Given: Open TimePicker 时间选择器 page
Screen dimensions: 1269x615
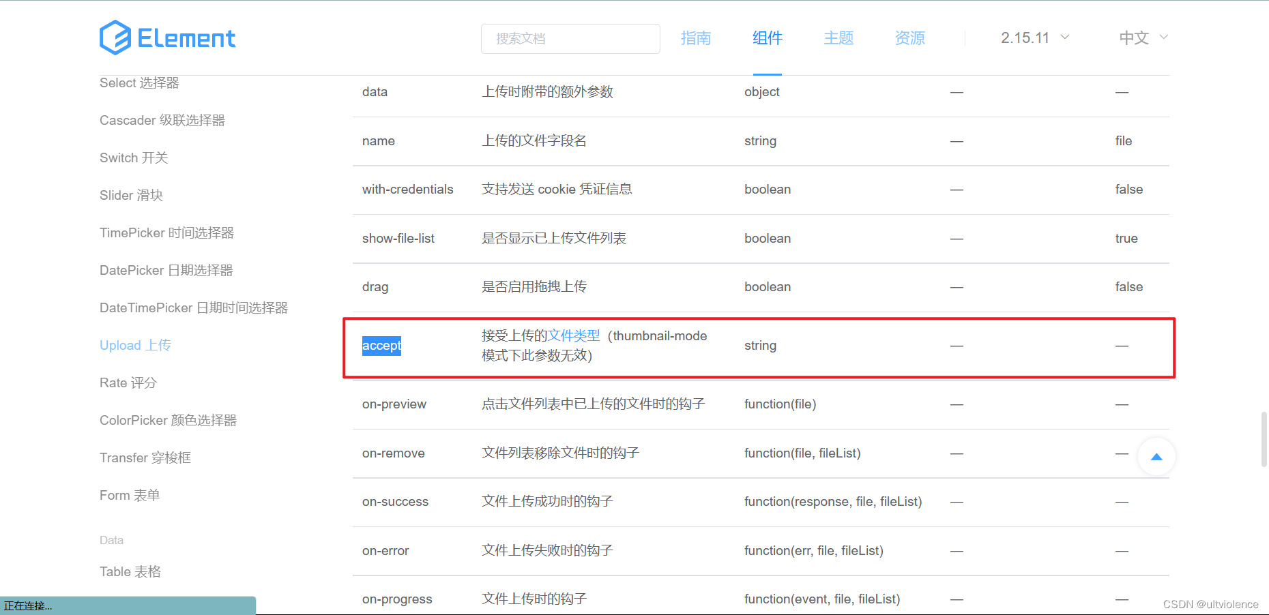Looking at the screenshot, I should click(166, 232).
